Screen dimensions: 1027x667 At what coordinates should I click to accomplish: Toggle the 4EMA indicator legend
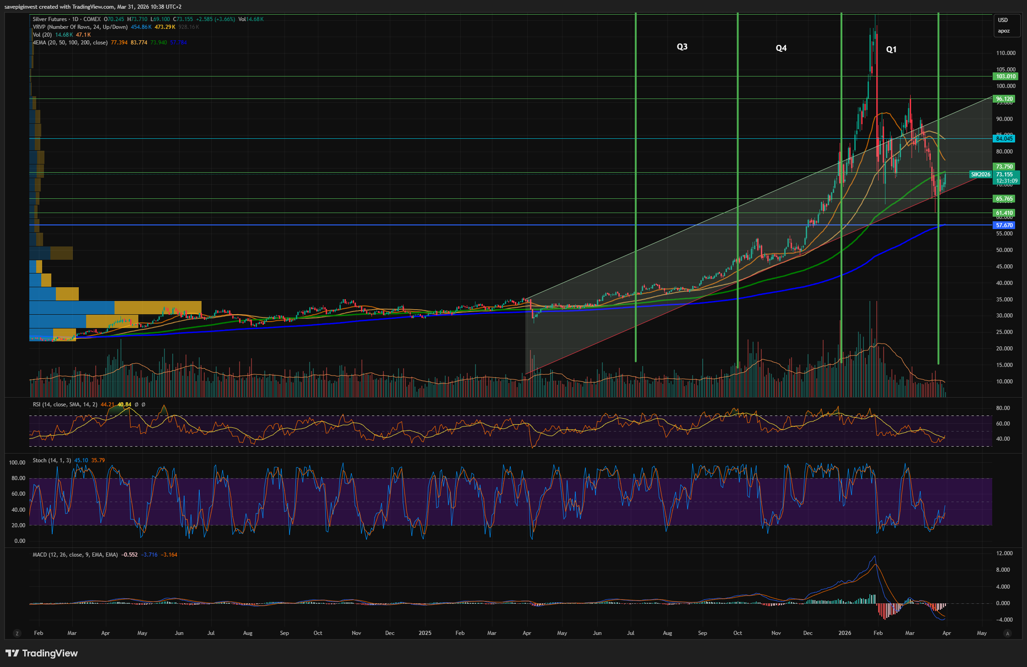point(70,43)
